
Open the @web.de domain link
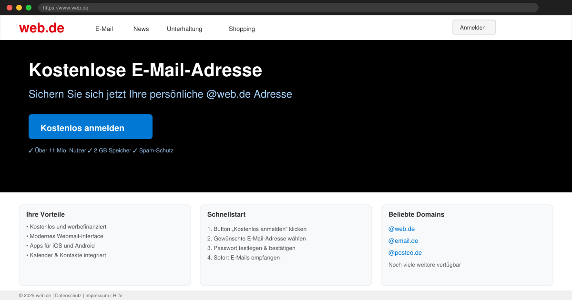coord(401,229)
